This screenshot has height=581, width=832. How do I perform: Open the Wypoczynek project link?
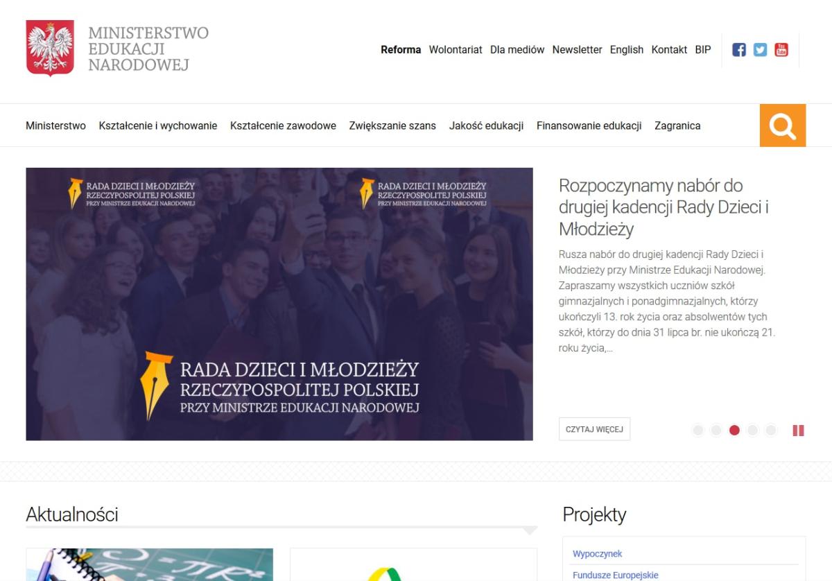tap(597, 554)
